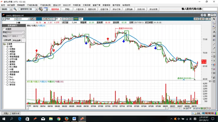Select the arrow line drawing tool
218x122 pixels.
(x=214, y=48)
